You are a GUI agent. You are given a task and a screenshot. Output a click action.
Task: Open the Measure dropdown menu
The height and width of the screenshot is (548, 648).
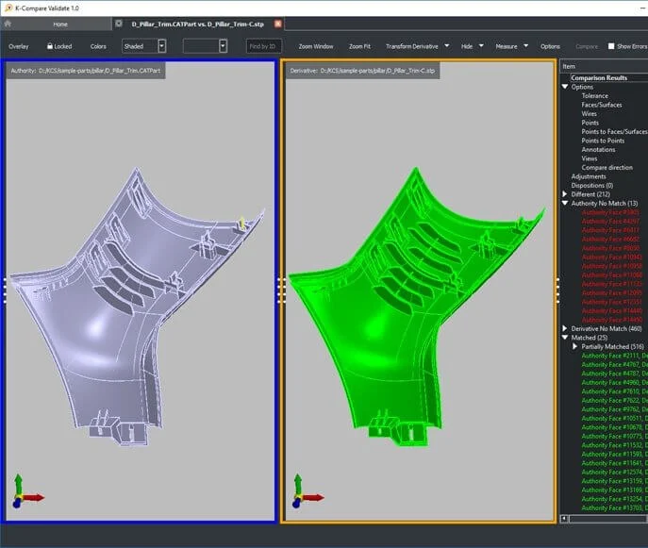[527, 45]
